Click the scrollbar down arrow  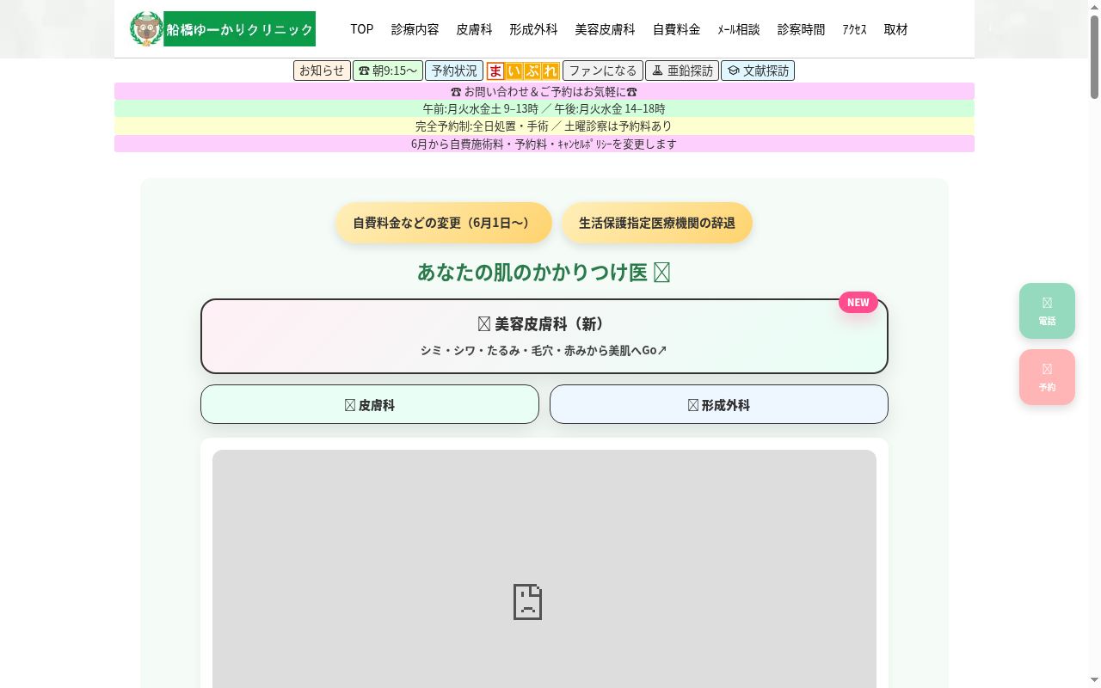pyautogui.click(x=1094, y=681)
